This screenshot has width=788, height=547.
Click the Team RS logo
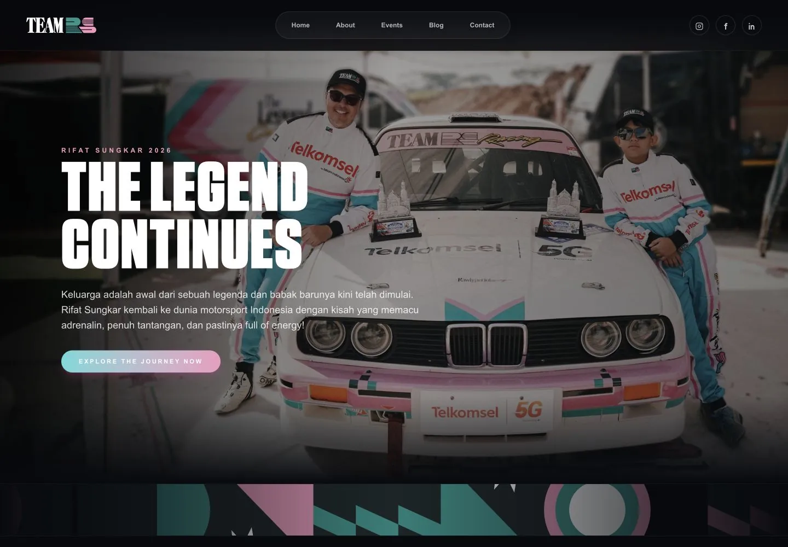pos(61,25)
